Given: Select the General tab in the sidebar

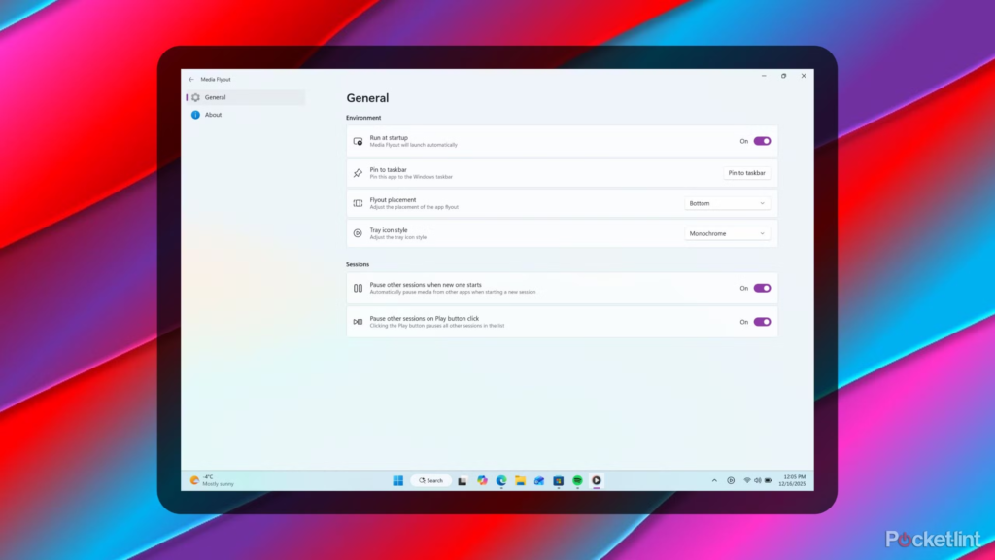Looking at the screenshot, I should [x=215, y=97].
